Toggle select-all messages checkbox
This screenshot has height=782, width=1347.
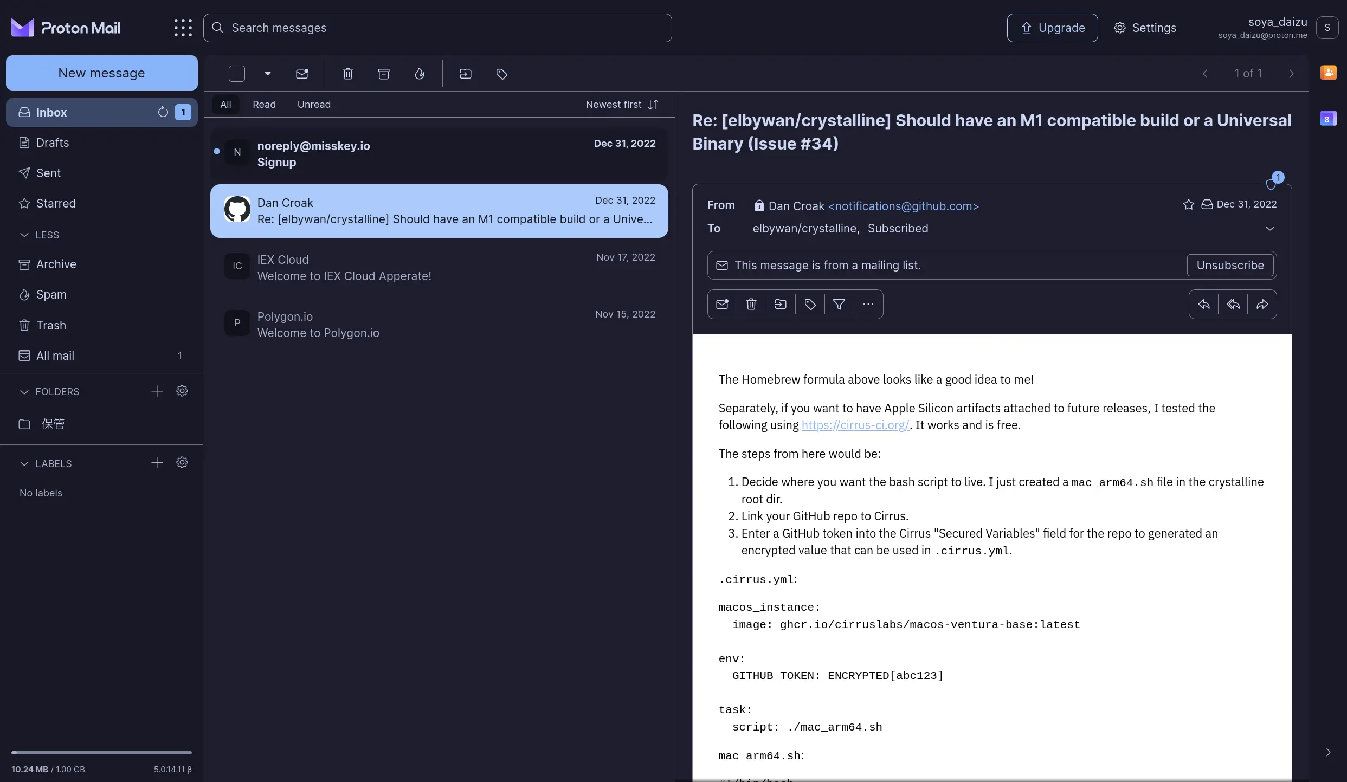pos(237,74)
